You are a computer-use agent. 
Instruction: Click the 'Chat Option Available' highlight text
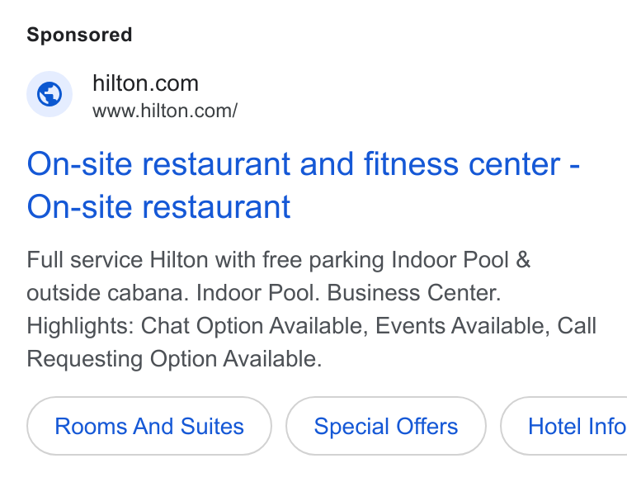(x=254, y=326)
